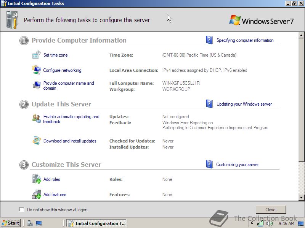
Task: Open the Add roles link
Action: click(52, 179)
